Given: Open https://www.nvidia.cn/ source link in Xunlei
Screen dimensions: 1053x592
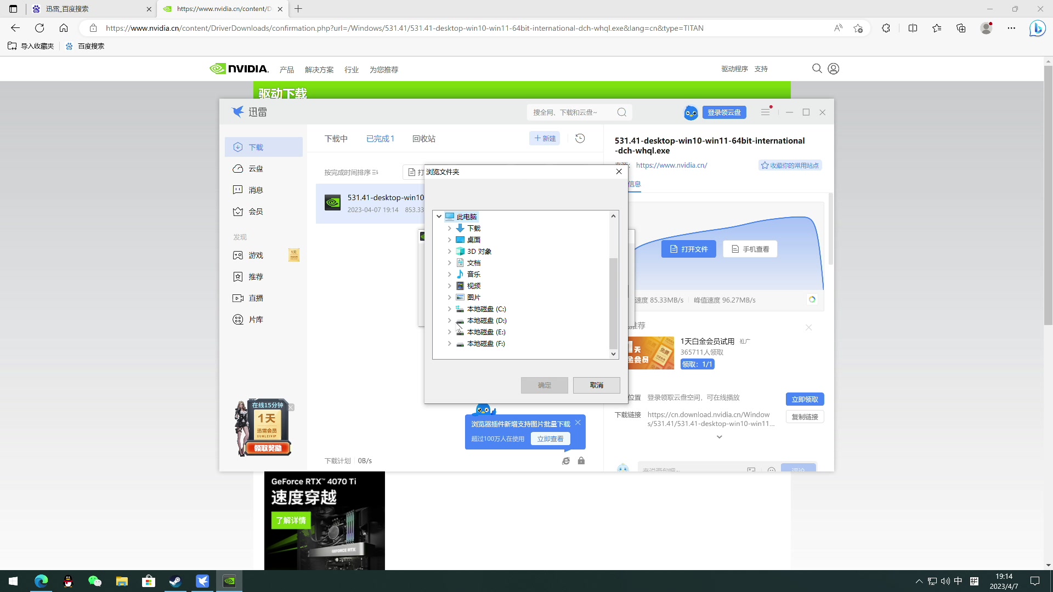Looking at the screenshot, I should (x=671, y=165).
